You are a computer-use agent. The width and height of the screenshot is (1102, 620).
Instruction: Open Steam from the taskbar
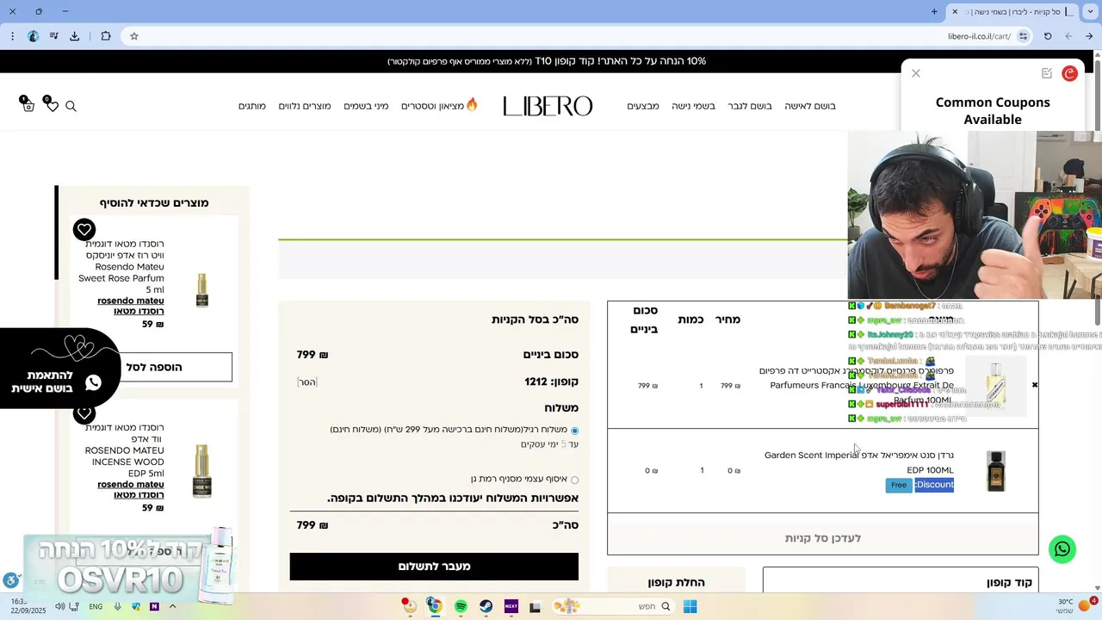tap(486, 606)
